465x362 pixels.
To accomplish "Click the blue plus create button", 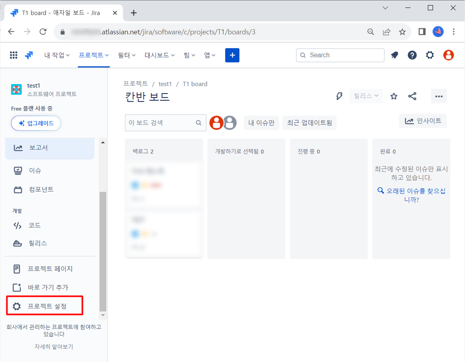I will [232, 55].
